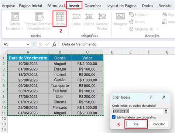Toggle Minha tabela tem cabeçalhos checkbox
This screenshot has width=175, height=133.
(114, 117)
